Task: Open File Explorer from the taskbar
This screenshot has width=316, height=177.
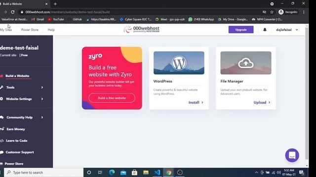Action: 146,173
